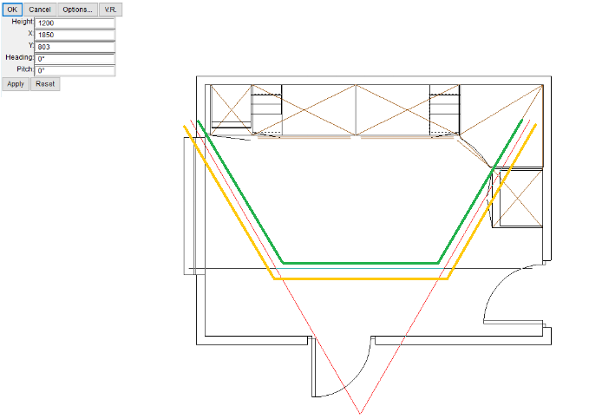Image resolution: width=589 pixels, height=419 pixels.
Task: Reset the camera values
Action: click(45, 84)
